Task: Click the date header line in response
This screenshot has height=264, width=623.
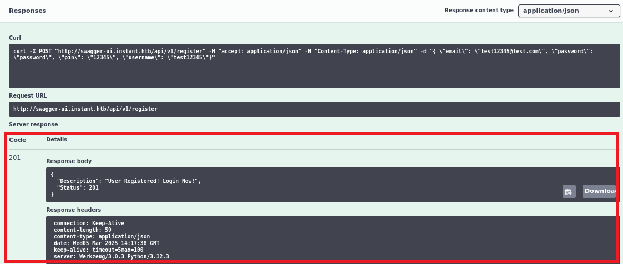Action: (x=107, y=243)
